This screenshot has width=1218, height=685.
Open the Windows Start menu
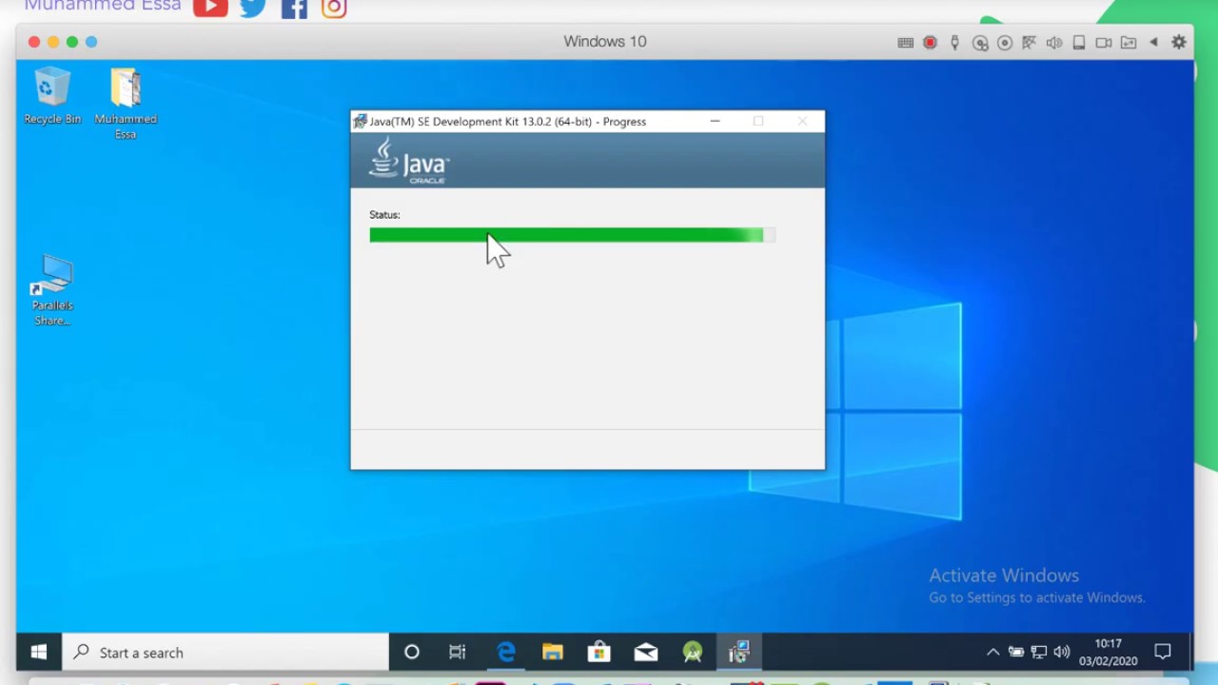tap(39, 653)
